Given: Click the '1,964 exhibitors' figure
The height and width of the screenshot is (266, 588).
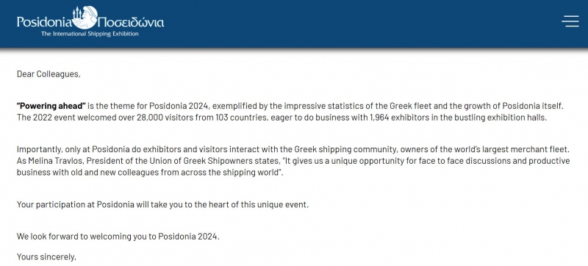Looking at the screenshot, I should [401, 118].
